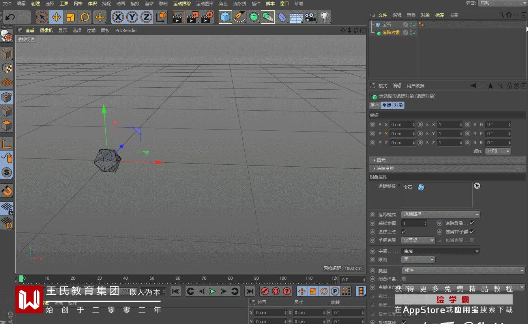
Task: Disable the 追踪激活 checkbox
Action: pyautogui.click(x=472, y=223)
